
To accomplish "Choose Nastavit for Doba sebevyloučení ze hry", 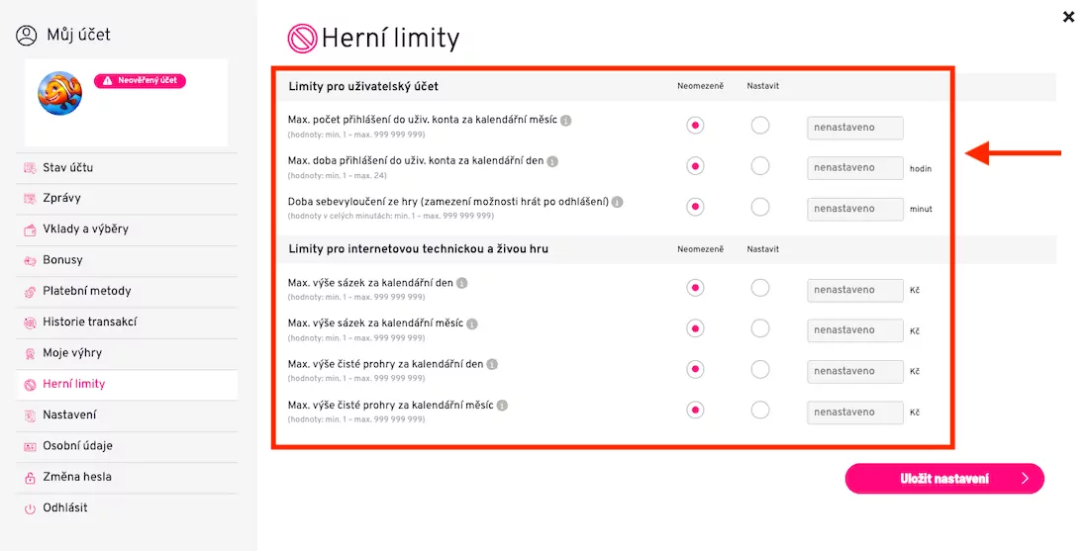I will pos(759,207).
